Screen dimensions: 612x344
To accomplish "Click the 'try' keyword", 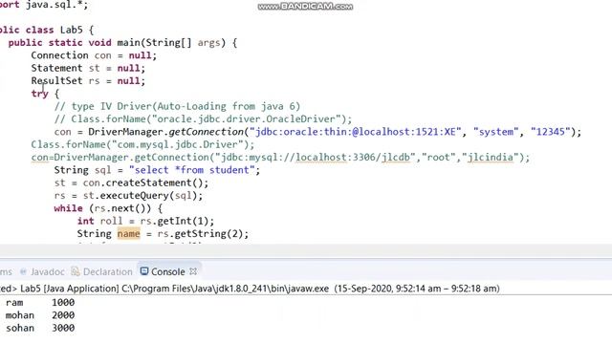I will pos(39,94).
